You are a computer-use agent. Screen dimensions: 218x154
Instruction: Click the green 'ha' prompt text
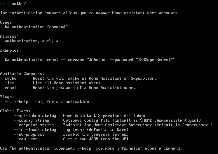point(2,3)
